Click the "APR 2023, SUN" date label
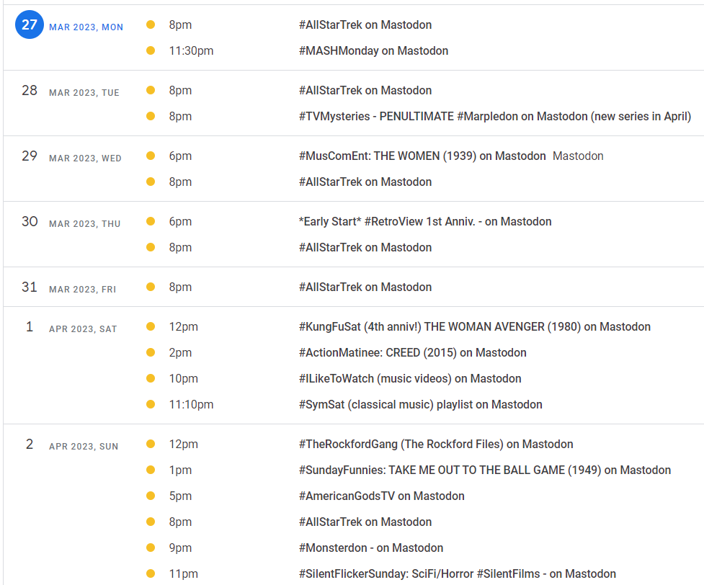This screenshot has width=704, height=585. coord(84,446)
